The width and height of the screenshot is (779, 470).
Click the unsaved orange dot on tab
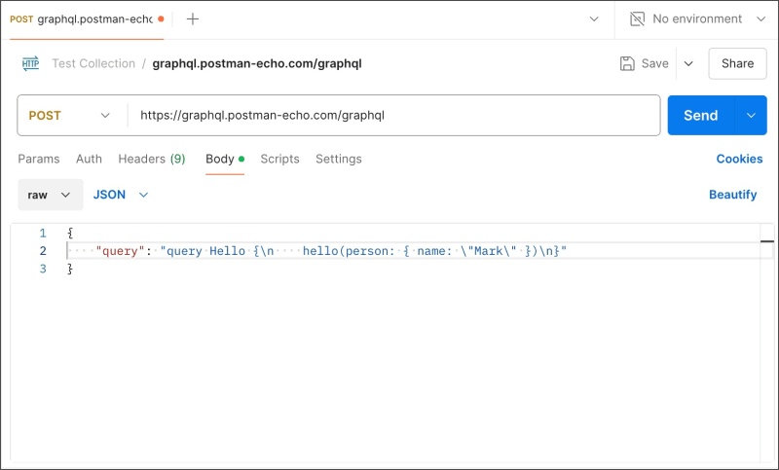pyautogui.click(x=161, y=18)
